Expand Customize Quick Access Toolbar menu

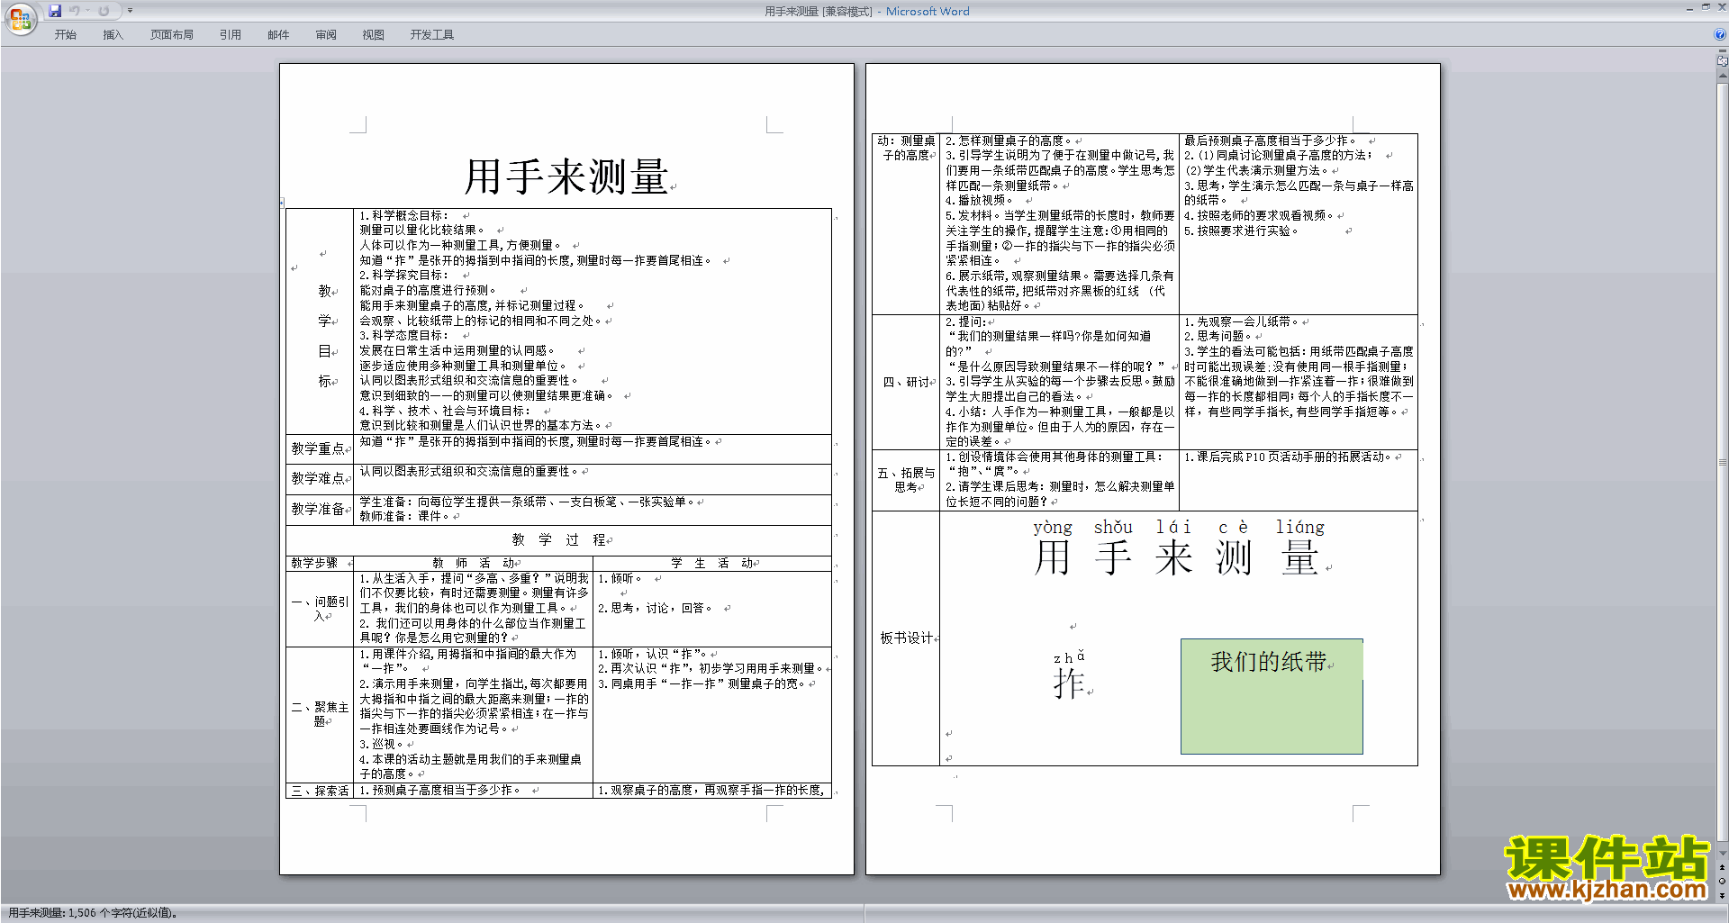pos(130,11)
